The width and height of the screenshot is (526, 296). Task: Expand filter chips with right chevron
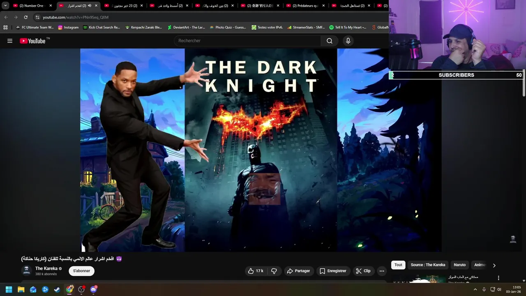(494, 265)
